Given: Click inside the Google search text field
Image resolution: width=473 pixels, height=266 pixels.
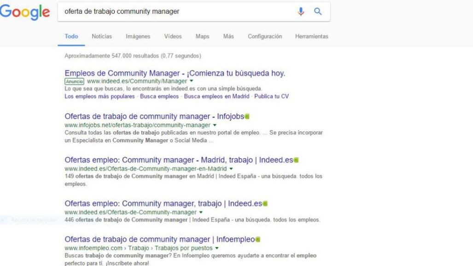Looking at the screenshot, I should pyautogui.click(x=175, y=12).
